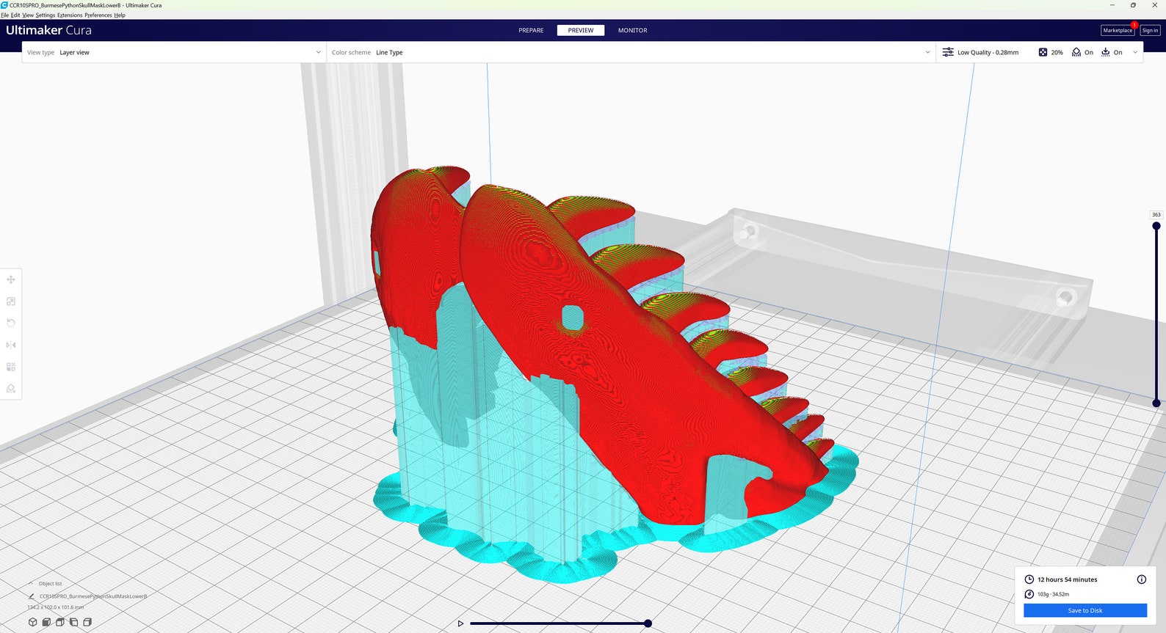Viewport: 1166px width, 633px height.
Task: Click Save to Disk
Action: 1085,610
